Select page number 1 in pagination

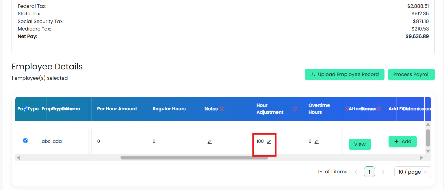[369, 172]
